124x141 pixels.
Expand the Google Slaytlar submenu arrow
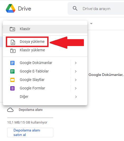click(x=76, y=80)
